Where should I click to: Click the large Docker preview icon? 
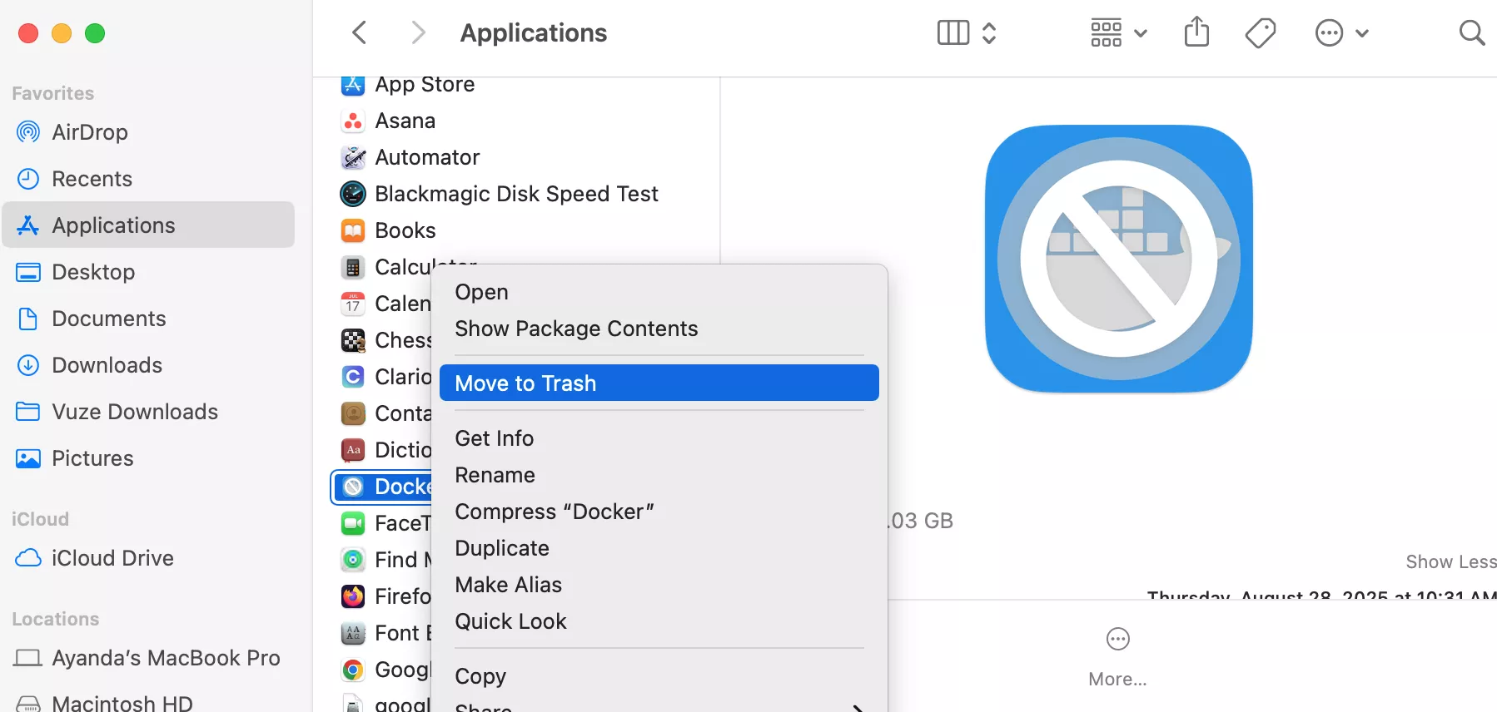pyautogui.click(x=1118, y=259)
